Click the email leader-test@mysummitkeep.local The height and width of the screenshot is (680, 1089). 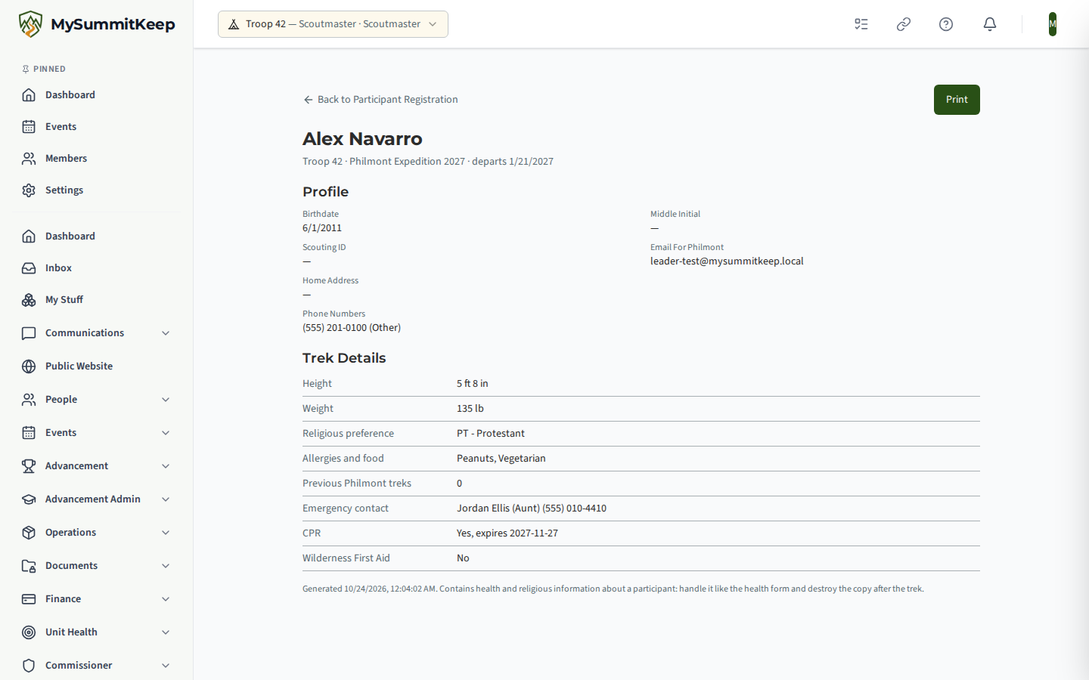tap(727, 261)
